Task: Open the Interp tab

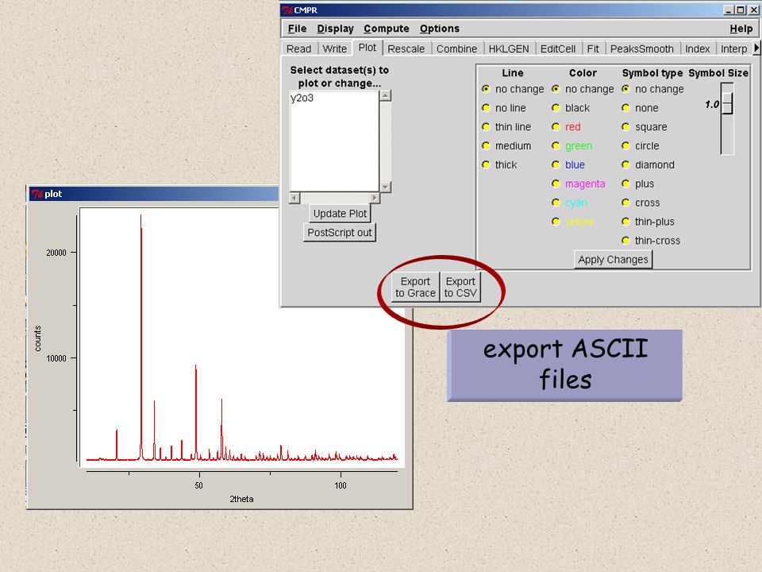Action: 733,48
